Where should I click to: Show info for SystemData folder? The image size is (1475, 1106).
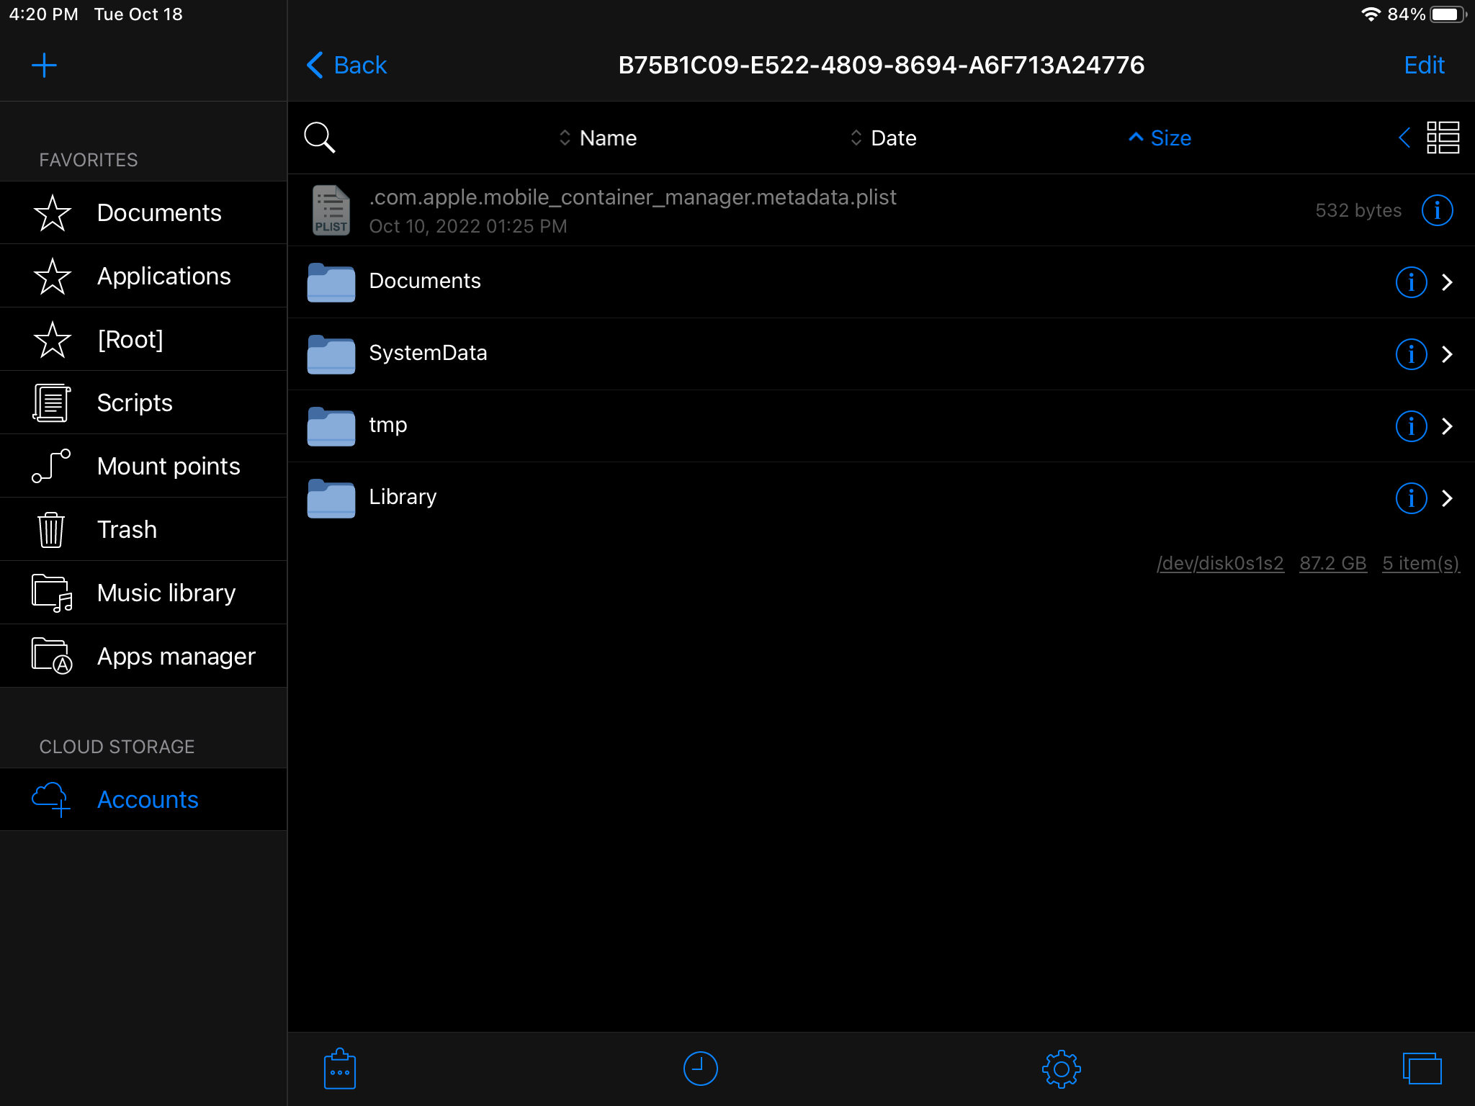1411,354
